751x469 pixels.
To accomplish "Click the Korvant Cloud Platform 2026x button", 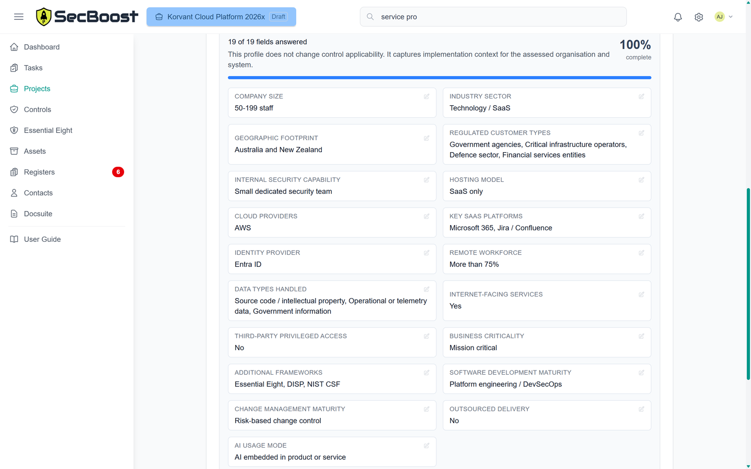I will tap(221, 17).
